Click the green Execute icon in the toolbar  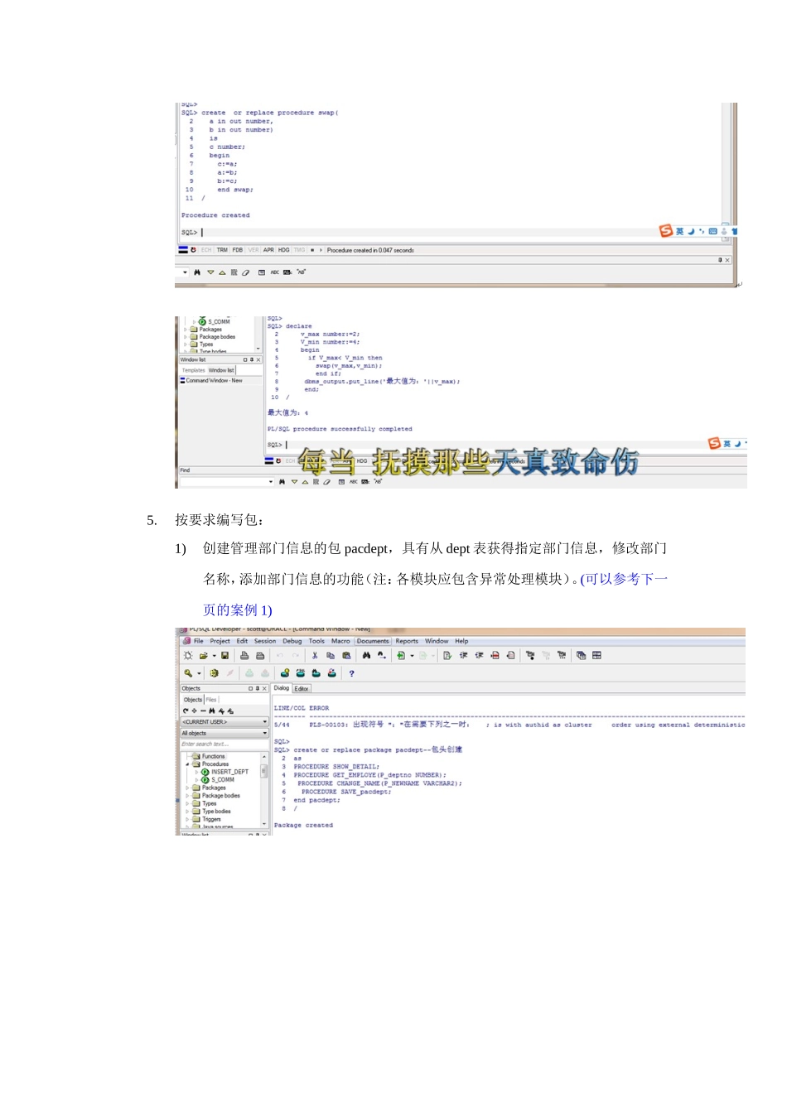pyautogui.click(x=401, y=655)
